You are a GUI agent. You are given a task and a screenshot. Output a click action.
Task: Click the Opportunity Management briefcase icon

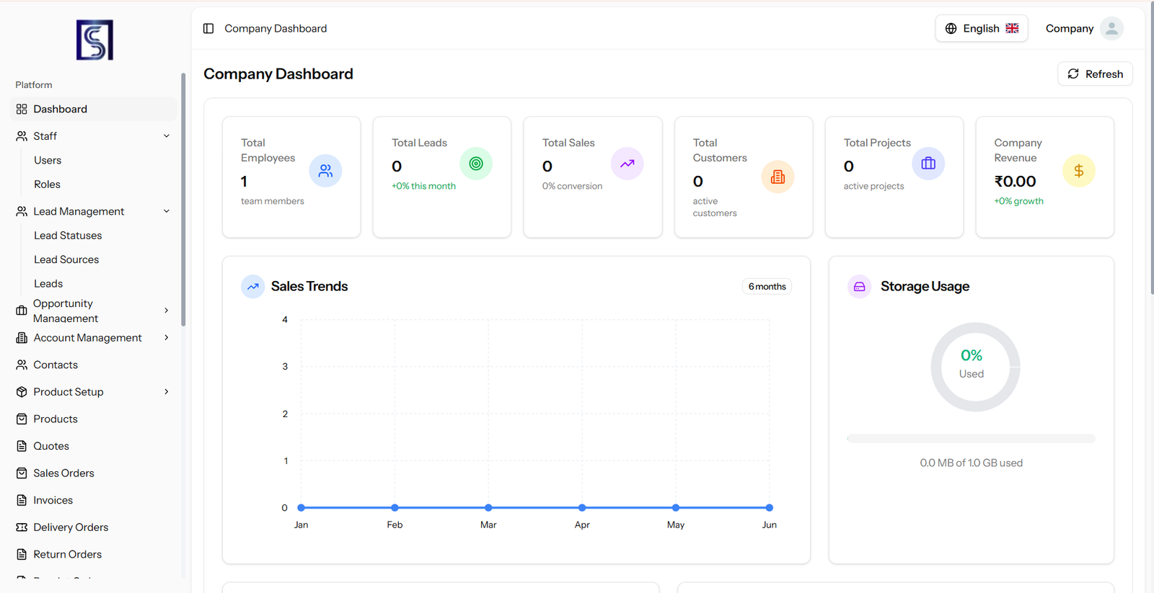(x=22, y=311)
